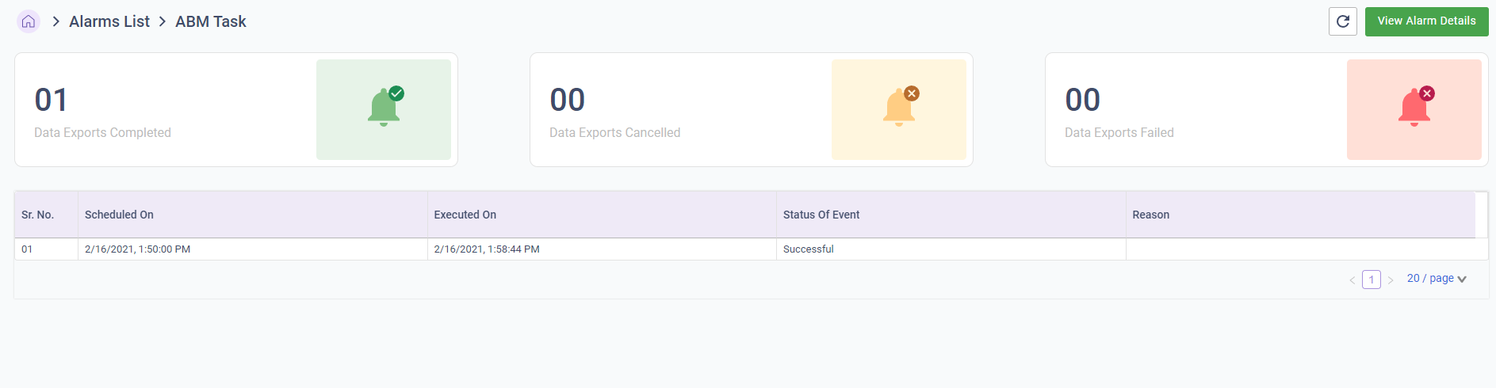
Task: Click the yellow cancelled bell icon
Action: pyautogui.click(x=900, y=108)
